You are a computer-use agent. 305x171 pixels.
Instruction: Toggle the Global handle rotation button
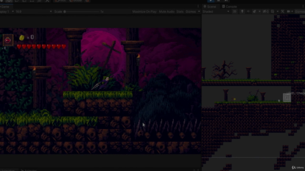(76, 1)
